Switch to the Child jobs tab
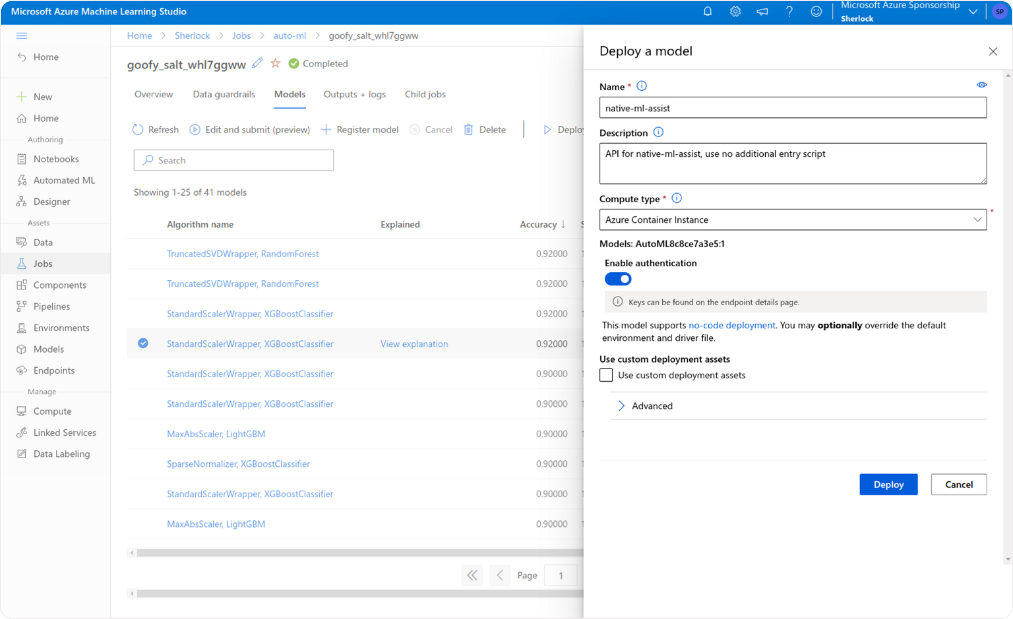The height and width of the screenshot is (619, 1013). point(425,94)
